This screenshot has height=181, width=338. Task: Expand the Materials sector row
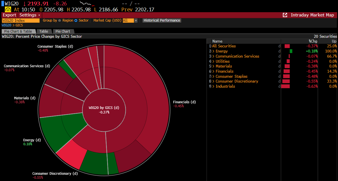[213, 66]
